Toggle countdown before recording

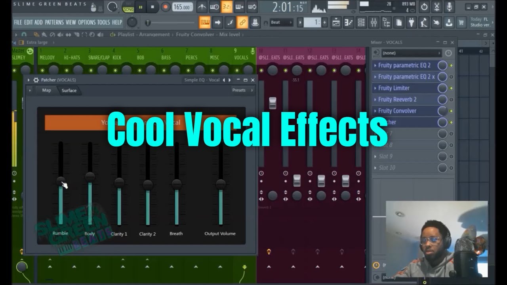pos(227,7)
